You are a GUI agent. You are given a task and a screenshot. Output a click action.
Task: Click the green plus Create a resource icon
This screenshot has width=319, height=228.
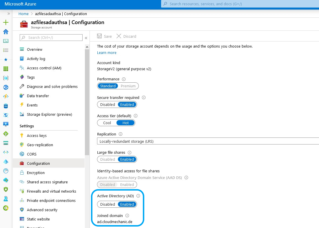tap(6, 22)
